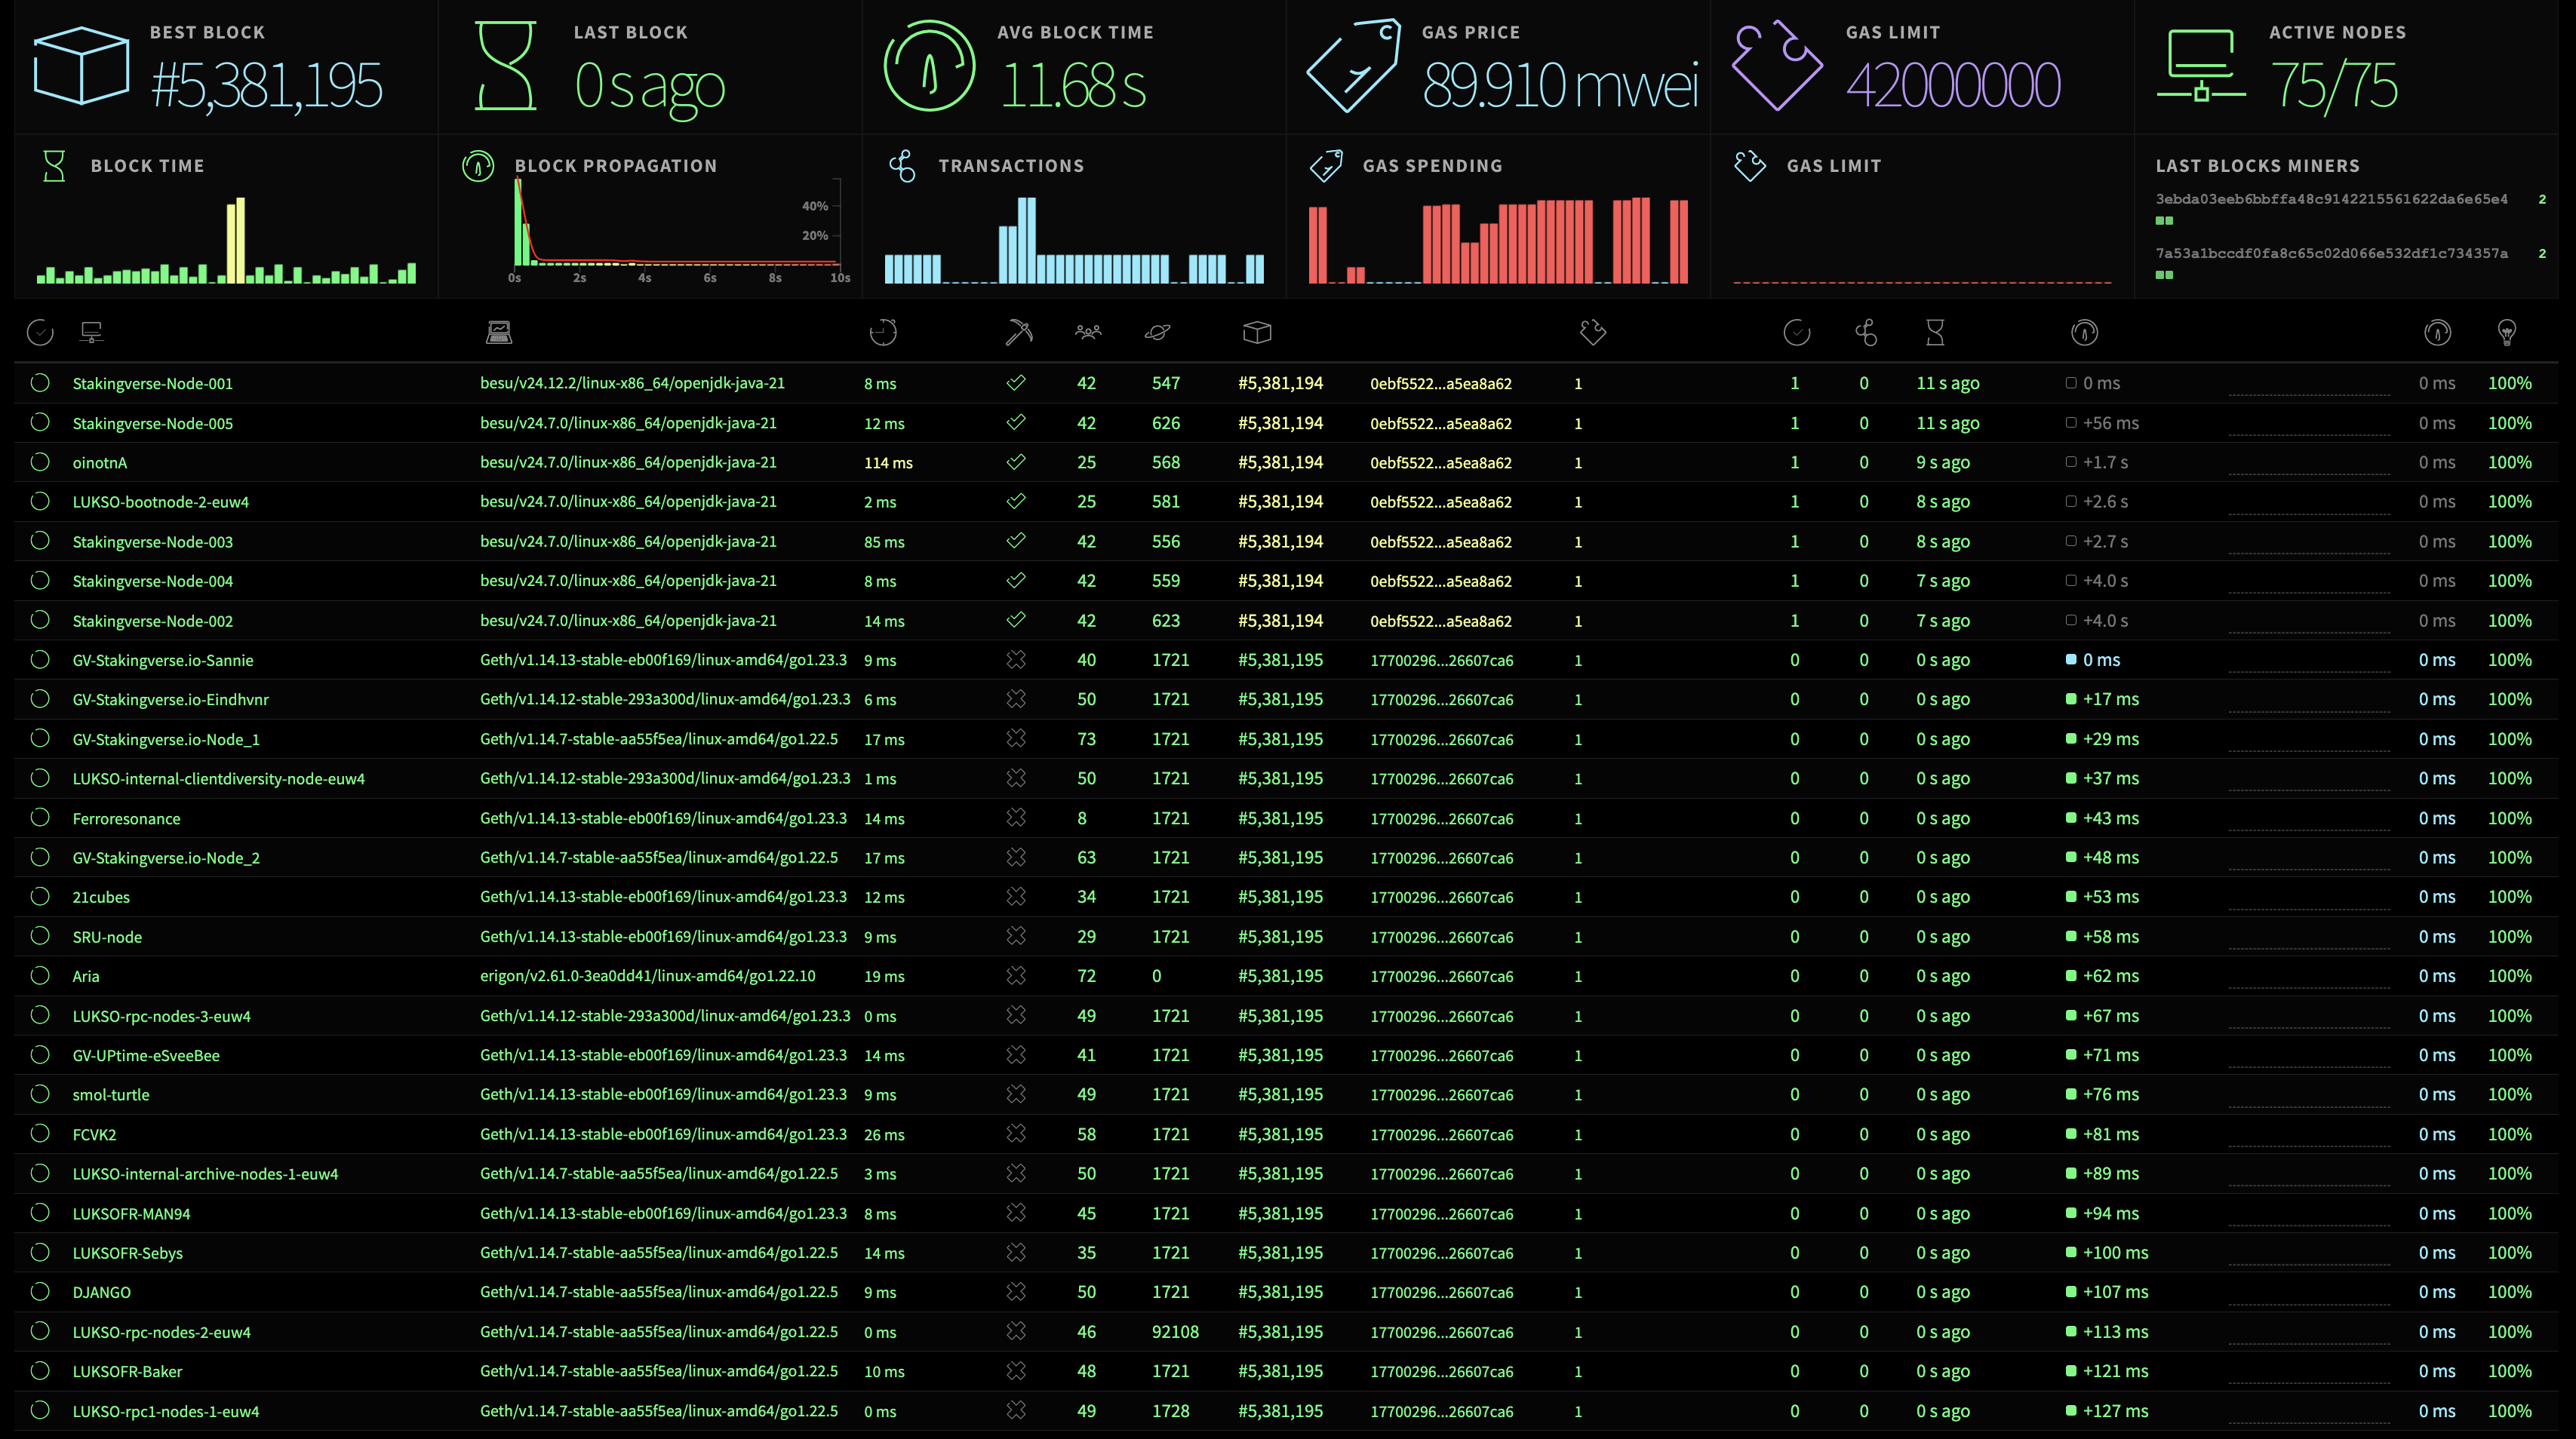Sort by peers header icon
Image resolution: width=2576 pixels, height=1439 pixels.
1088,332
